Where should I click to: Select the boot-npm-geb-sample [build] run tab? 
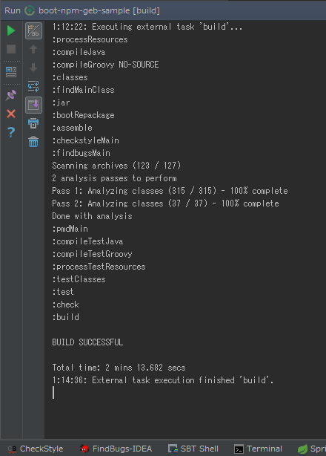[92, 10]
